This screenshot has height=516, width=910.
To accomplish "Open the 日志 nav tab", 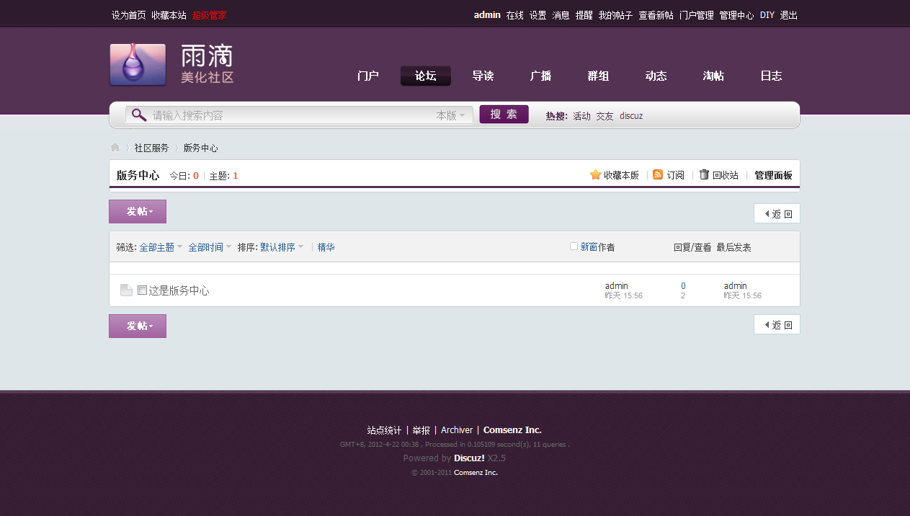I will coord(772,76).
